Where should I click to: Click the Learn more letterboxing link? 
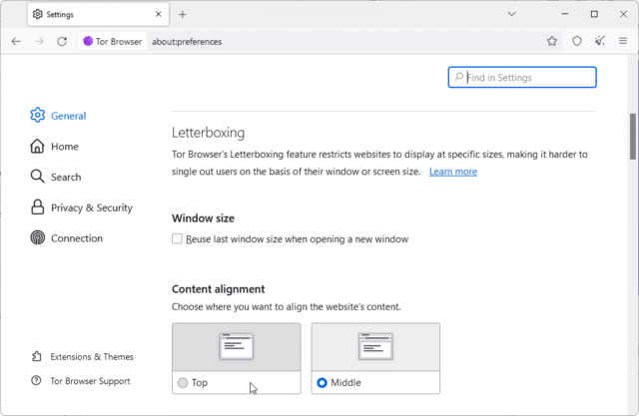tap(453, 172)
